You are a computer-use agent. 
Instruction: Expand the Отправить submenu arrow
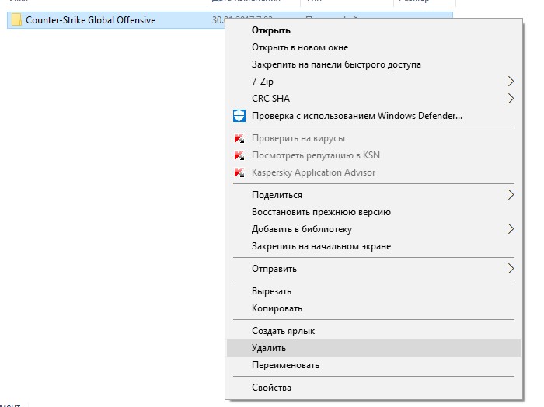[x=511, y=269]
